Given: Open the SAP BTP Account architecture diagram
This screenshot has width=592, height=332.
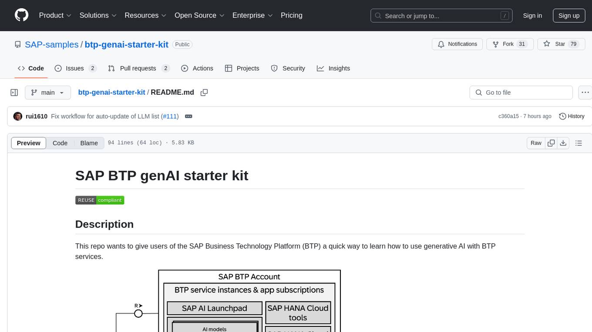Looking at the screenshot, I should tap(228, 300).
